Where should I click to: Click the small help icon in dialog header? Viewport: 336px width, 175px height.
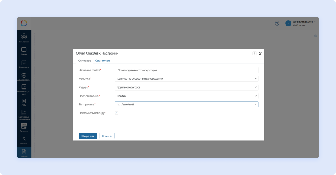[x=254, y=54]
